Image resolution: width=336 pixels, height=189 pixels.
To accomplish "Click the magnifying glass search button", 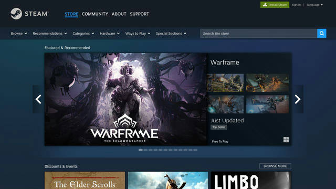I will 322,33.
